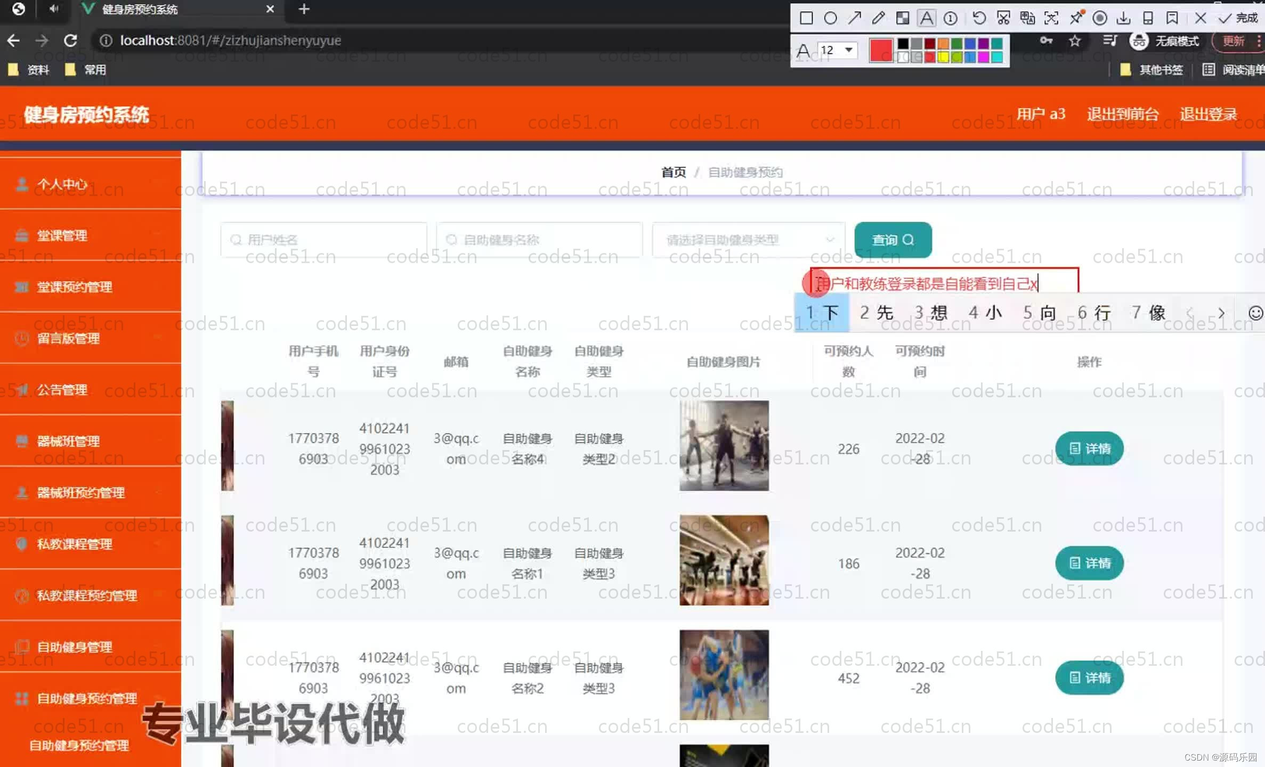Open 公告管理 in the sidebar
1265x767 pixels.
62,389
